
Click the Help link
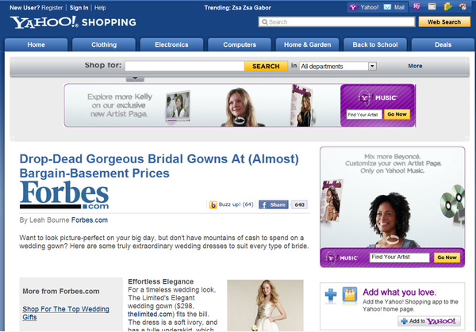click(100, 8)
